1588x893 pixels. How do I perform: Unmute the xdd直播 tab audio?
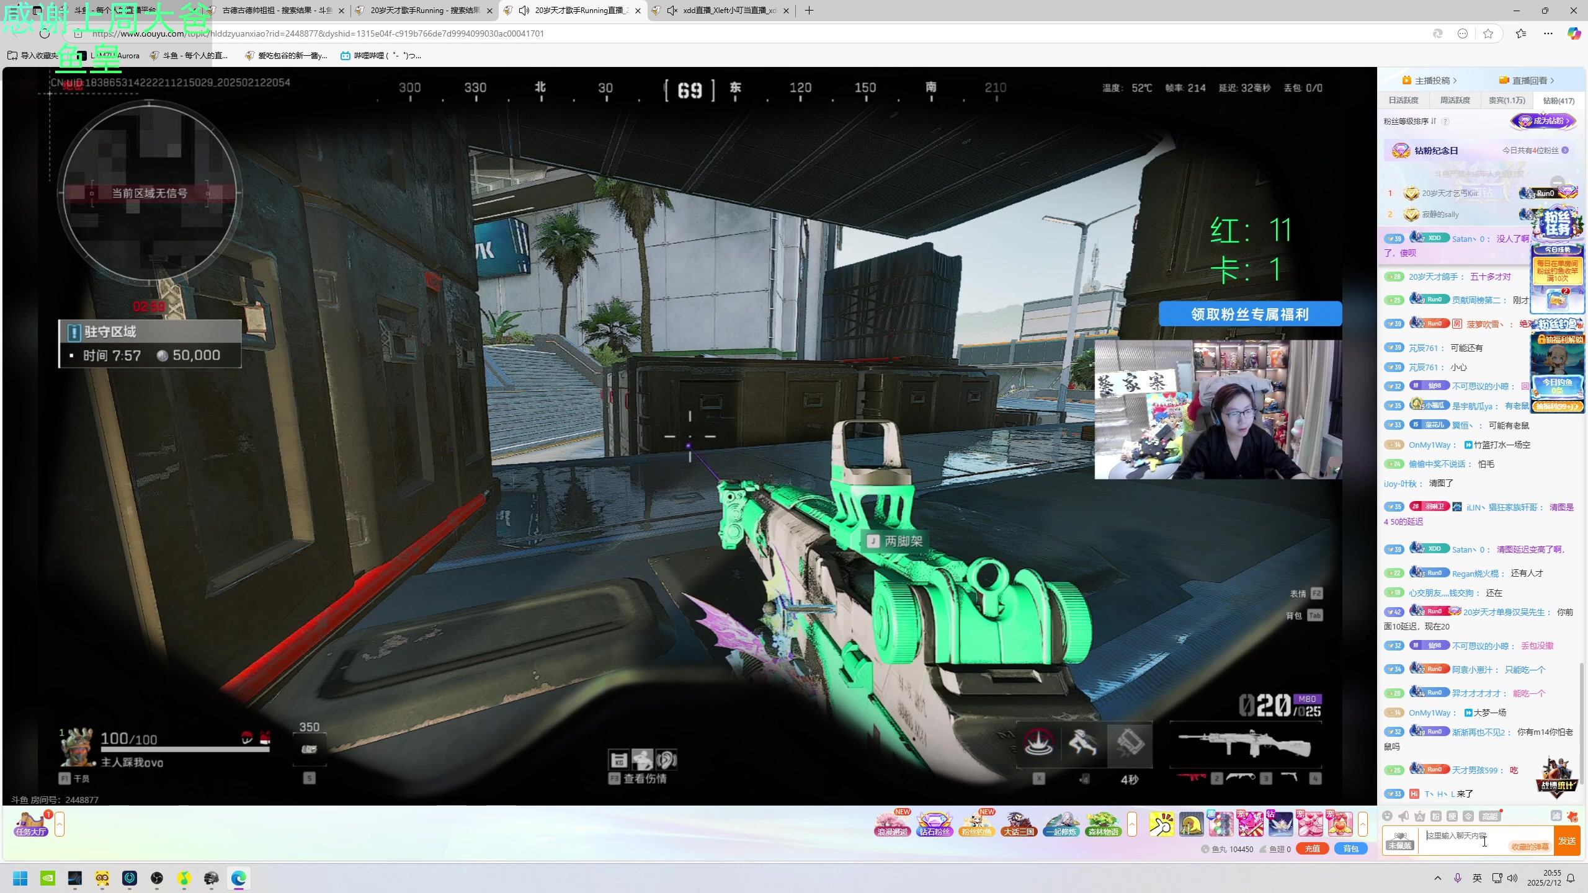click(672, 11)
